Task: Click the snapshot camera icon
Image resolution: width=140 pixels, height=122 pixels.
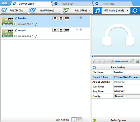Action: coord(104,61)
